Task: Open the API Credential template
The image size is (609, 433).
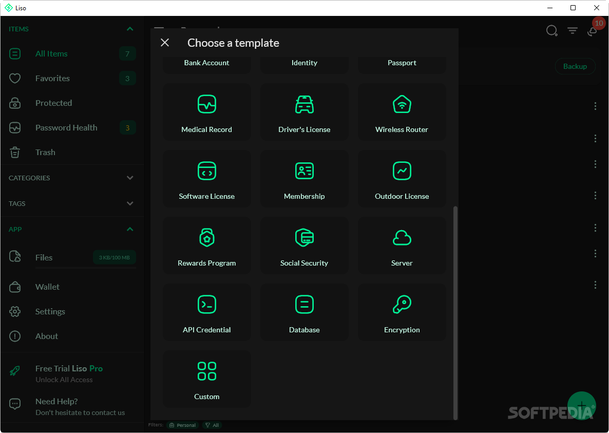Action: [206, 313]
